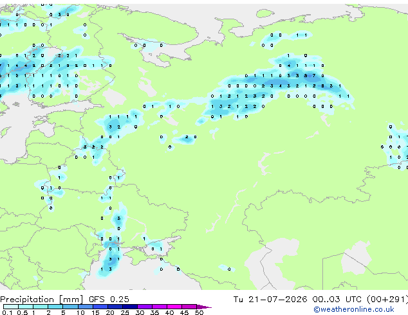408x315 pixels.
Task: Click the '0.1' legend scale label
Action: point(7,312)
